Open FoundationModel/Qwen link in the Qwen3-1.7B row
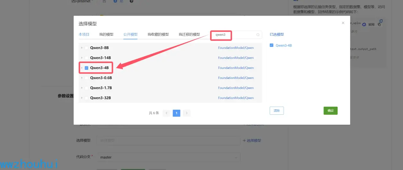 (x=236, y=88)
